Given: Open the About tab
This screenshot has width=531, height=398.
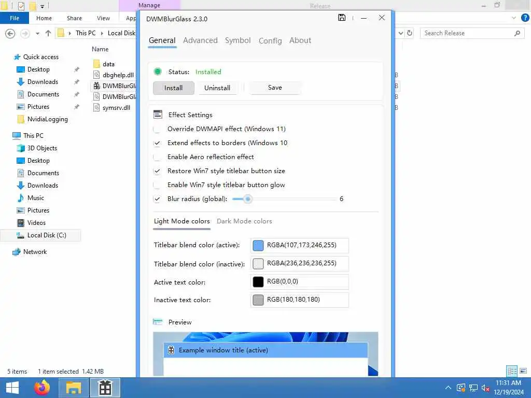Looking at the screenshot, I should (300, 40).
